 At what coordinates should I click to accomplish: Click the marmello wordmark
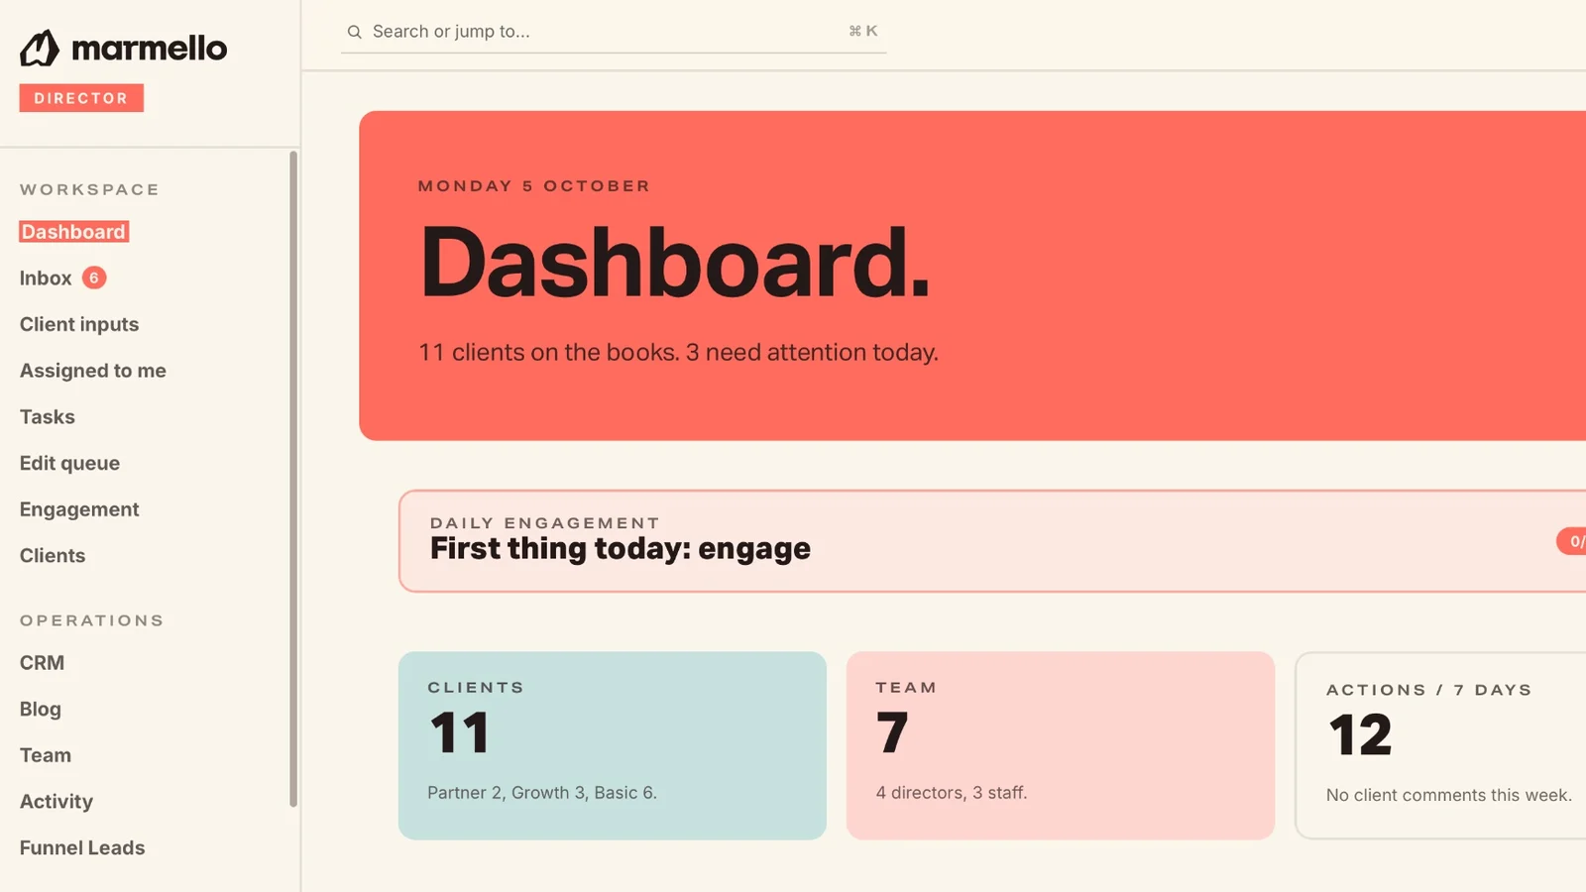pyautogui.click(x=150, y=48)
